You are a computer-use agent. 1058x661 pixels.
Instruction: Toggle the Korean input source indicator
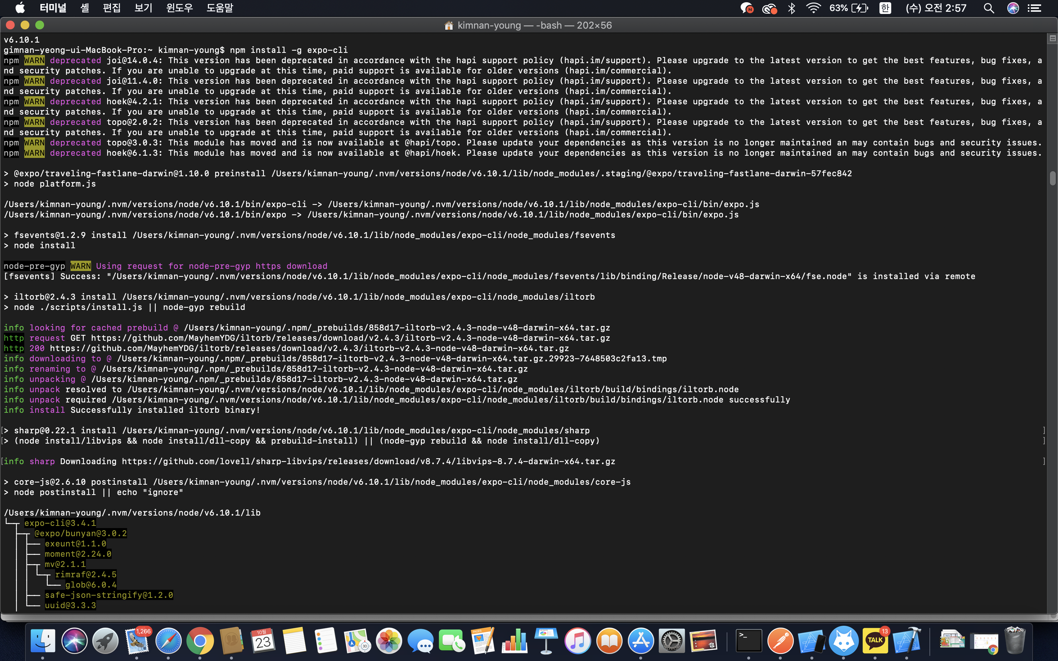(885, 8)
